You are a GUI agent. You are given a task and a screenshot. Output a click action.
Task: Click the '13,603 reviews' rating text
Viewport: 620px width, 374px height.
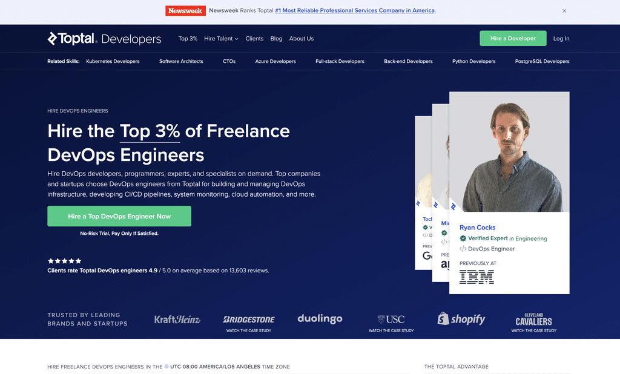pyautogui.click(x=249, y=271)
